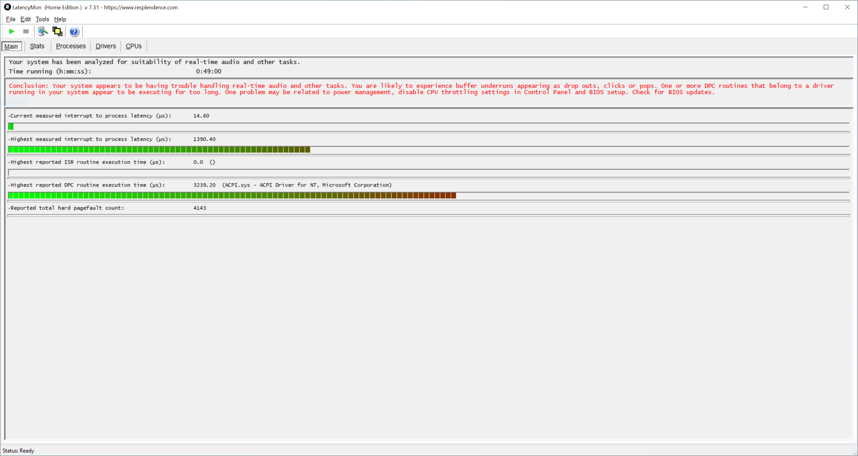Select the Main tab
The width and height of the screenshot is (858, 456).
click(x=11, y=46)
